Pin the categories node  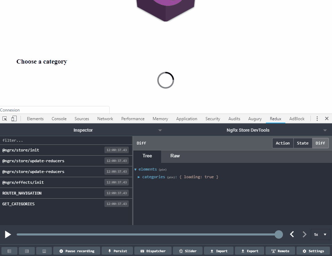171,177
